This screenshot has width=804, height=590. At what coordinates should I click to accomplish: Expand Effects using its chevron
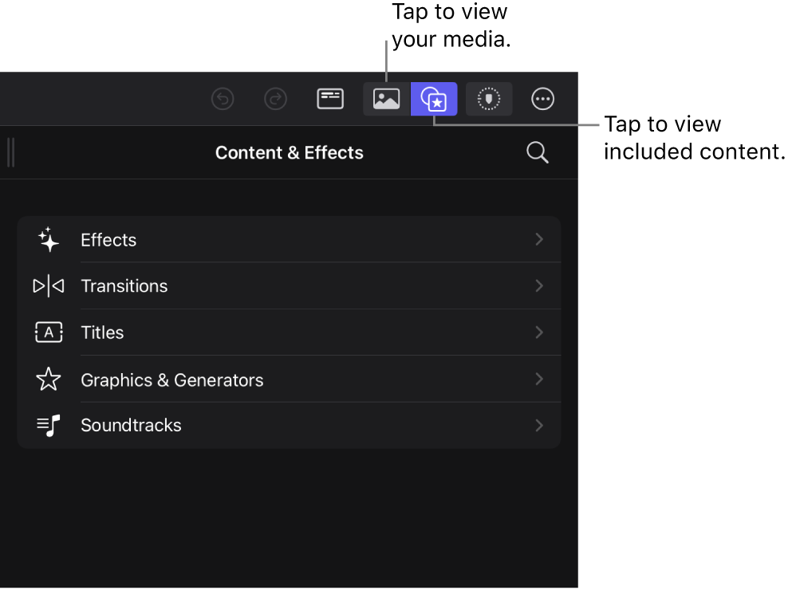(539, 239)
